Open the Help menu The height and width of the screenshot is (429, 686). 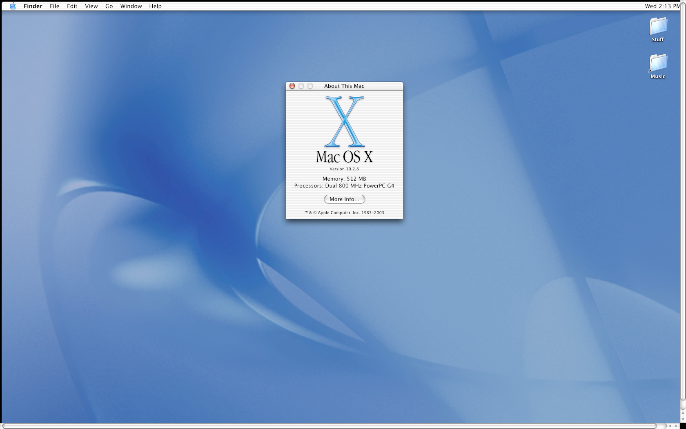[155, 6]
